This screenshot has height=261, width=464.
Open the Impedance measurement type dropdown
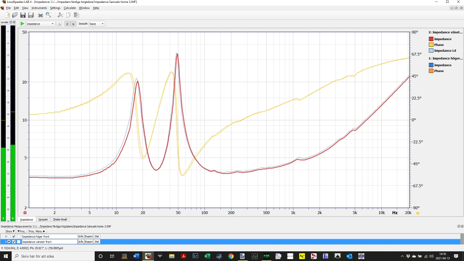41,24
